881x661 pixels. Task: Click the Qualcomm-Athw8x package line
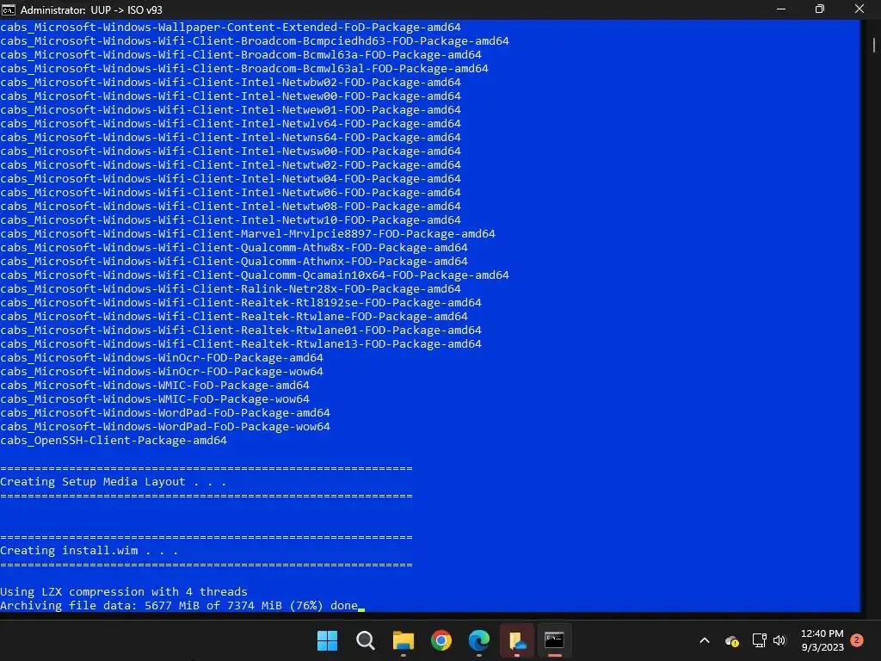pos(234,247)
